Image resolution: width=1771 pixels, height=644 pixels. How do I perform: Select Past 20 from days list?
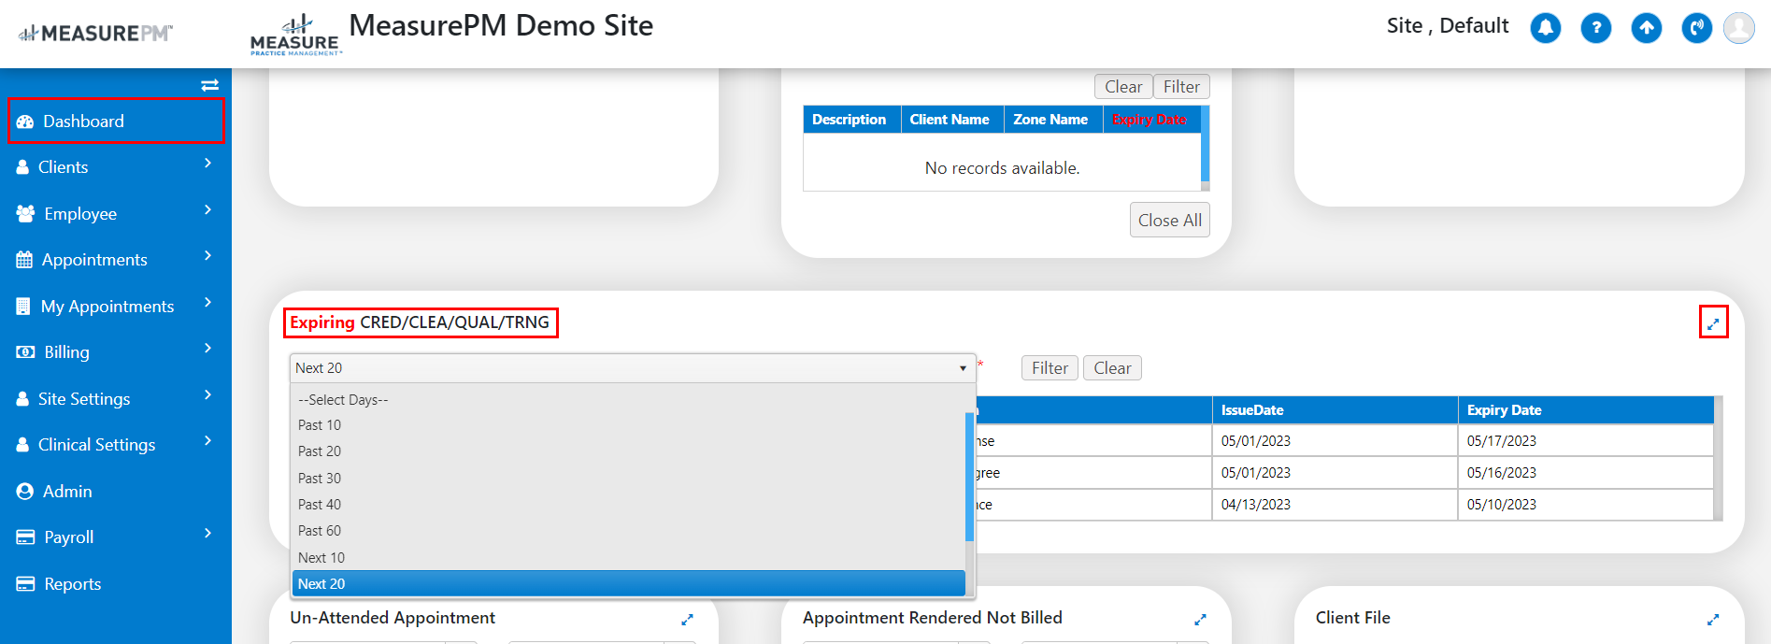tap(628, 451)
